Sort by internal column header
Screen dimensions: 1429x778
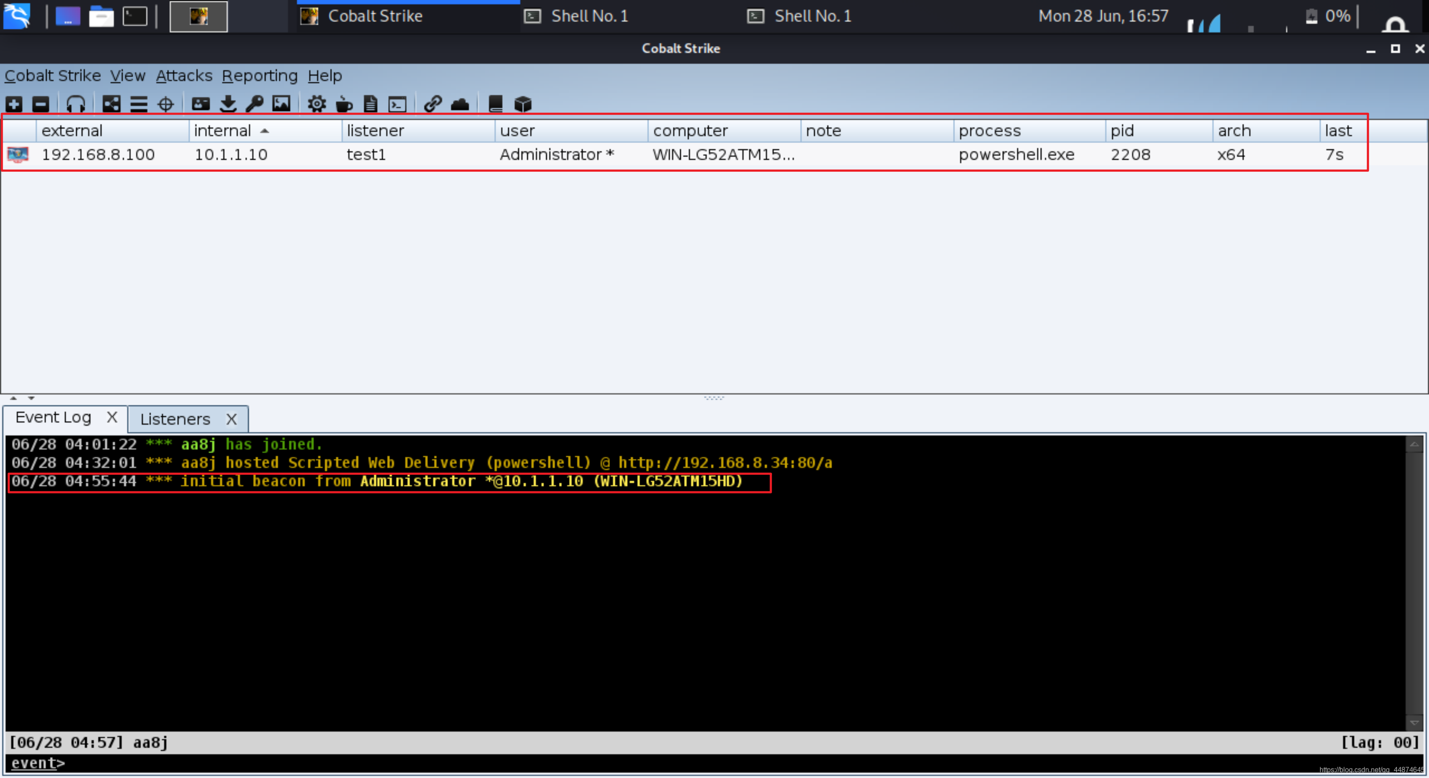[265, 131]
